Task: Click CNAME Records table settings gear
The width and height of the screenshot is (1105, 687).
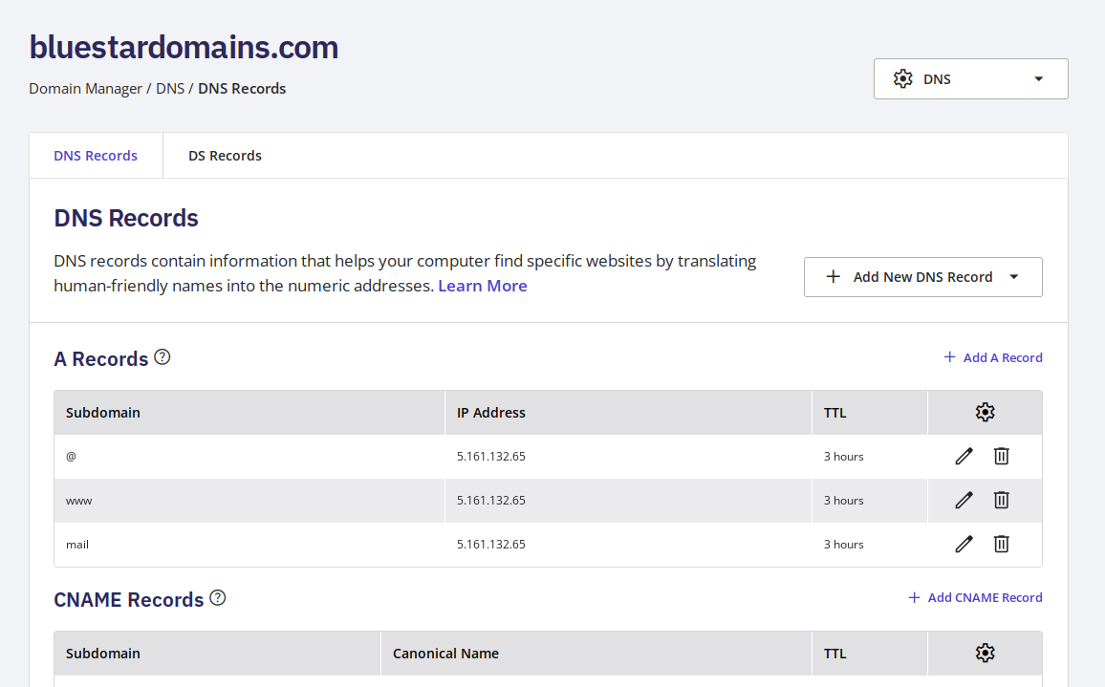Action: pyautogui.click(x=985, y=654)
